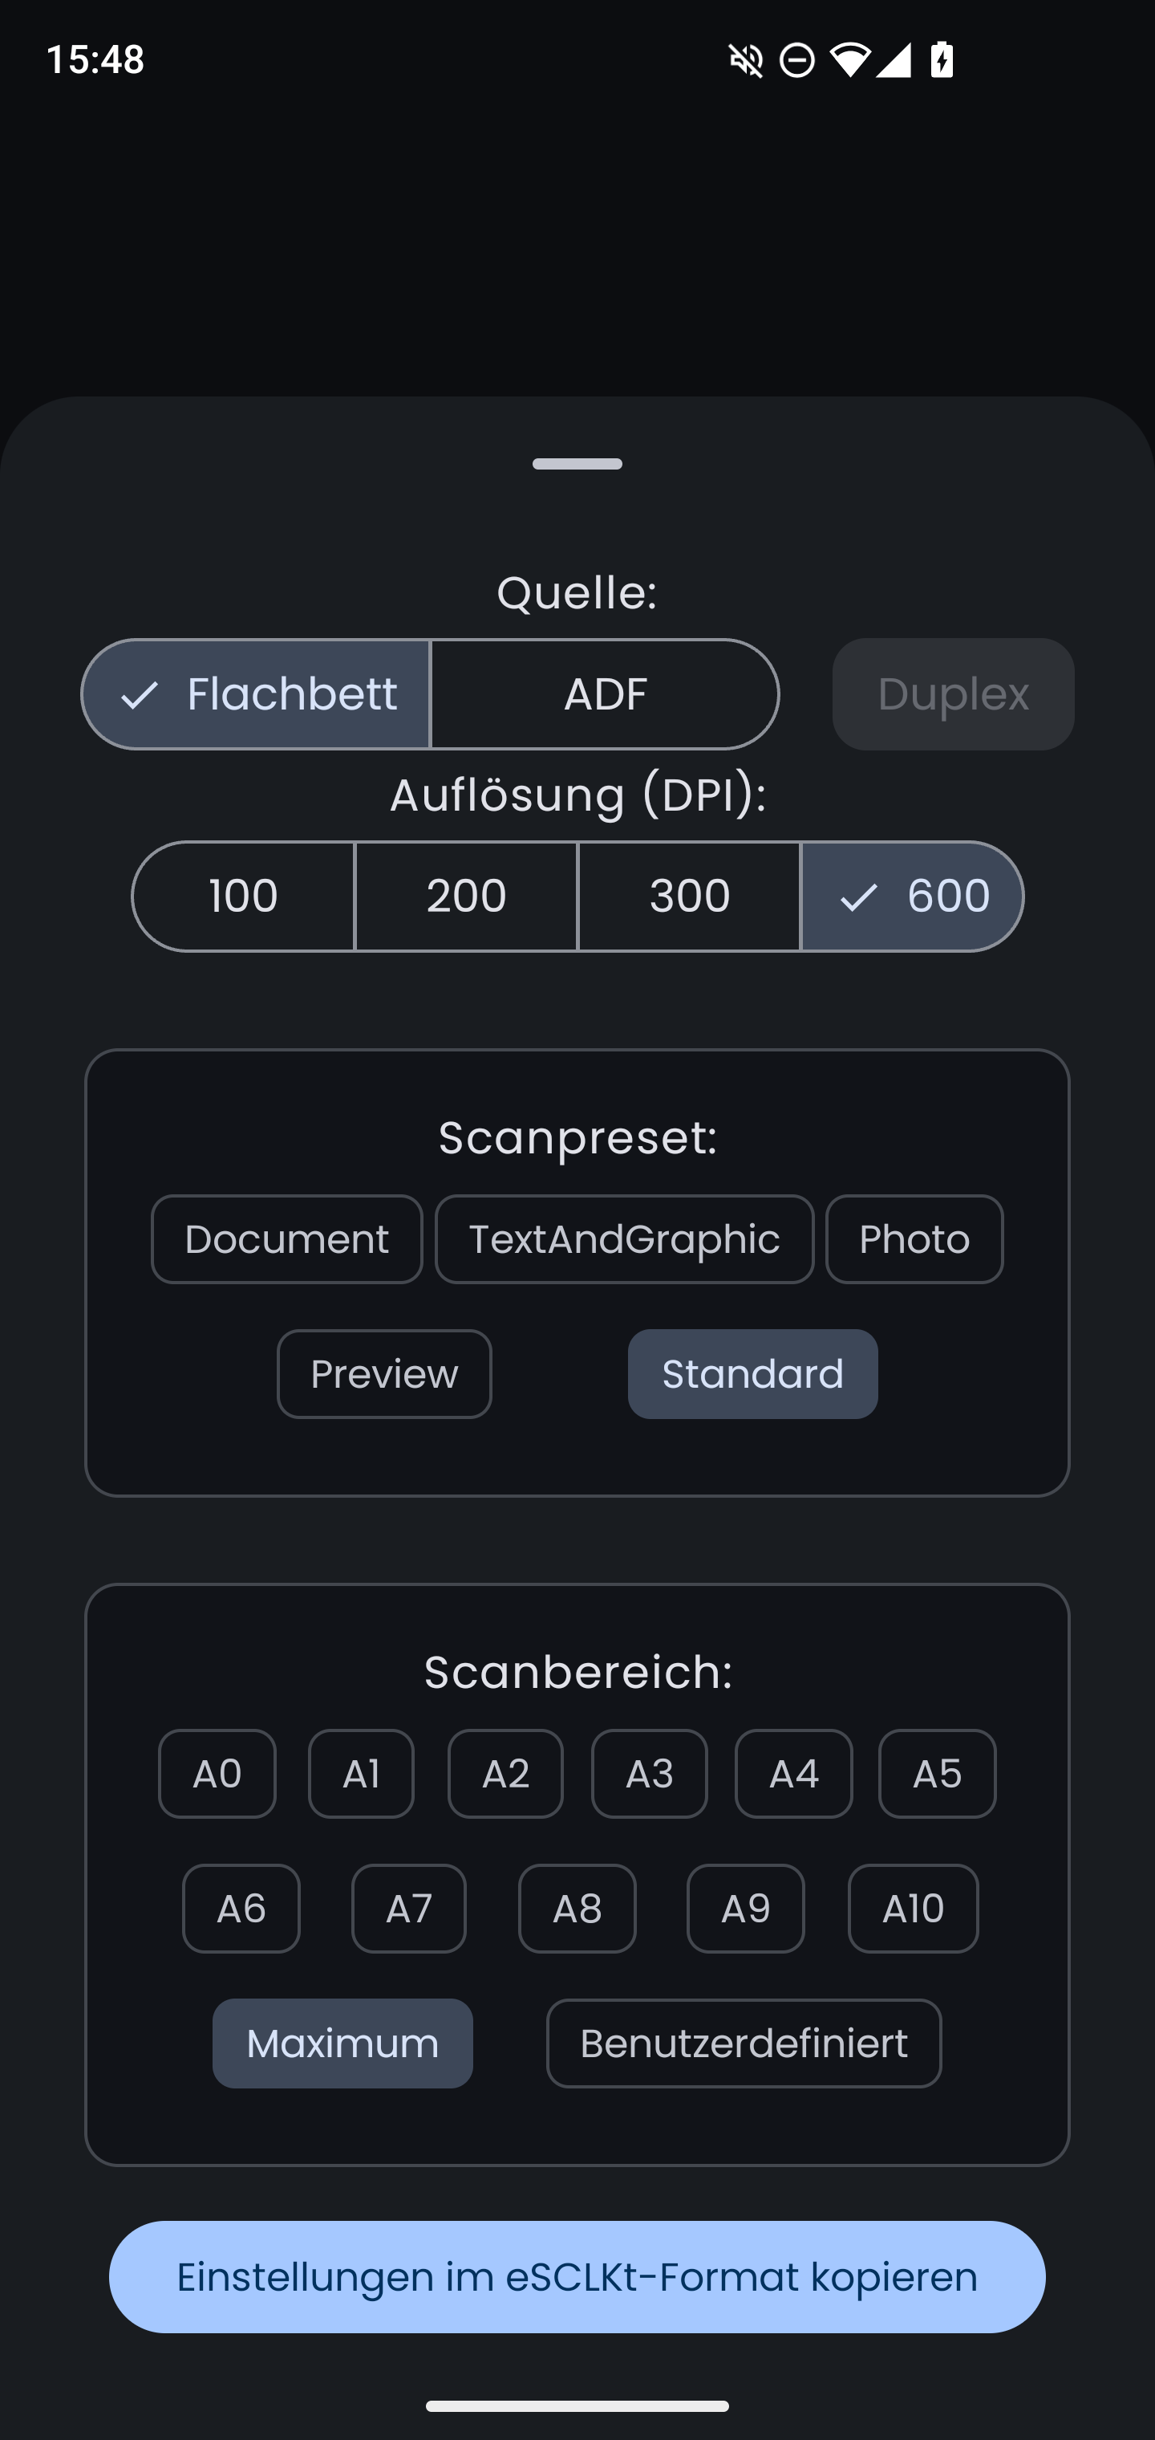Screen dimensions: 1155x2440
Task: Select the A3 scan area
Action: pyautogui.click(x=650, y=1773)
